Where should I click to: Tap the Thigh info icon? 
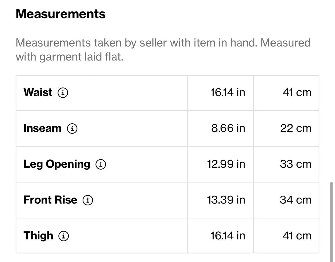[x=64, y=236]
